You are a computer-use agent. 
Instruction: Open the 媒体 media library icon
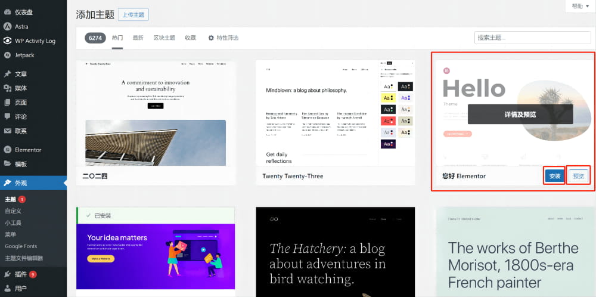point(7,88)
